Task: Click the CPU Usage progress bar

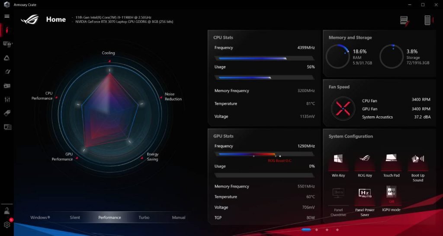Action: (x=264, y=77)
